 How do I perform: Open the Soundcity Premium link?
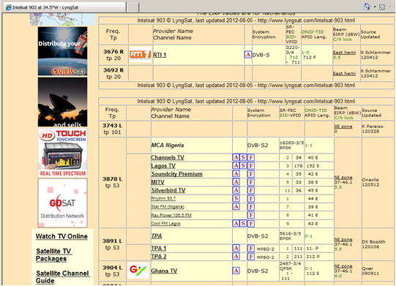point(177,174)
